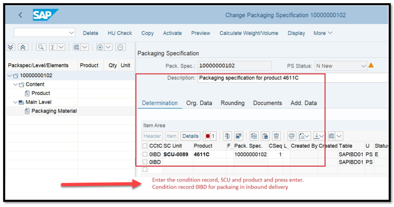Check the row checkbox for SCU-0089

145,154
